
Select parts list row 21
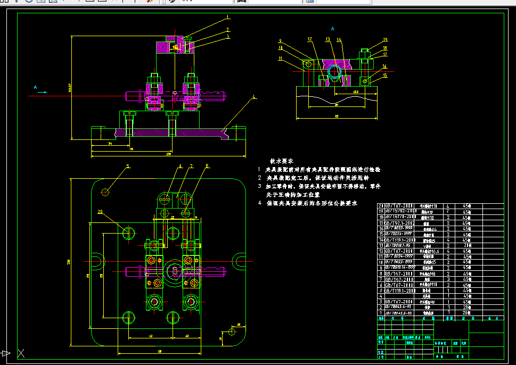coord(440,206)
